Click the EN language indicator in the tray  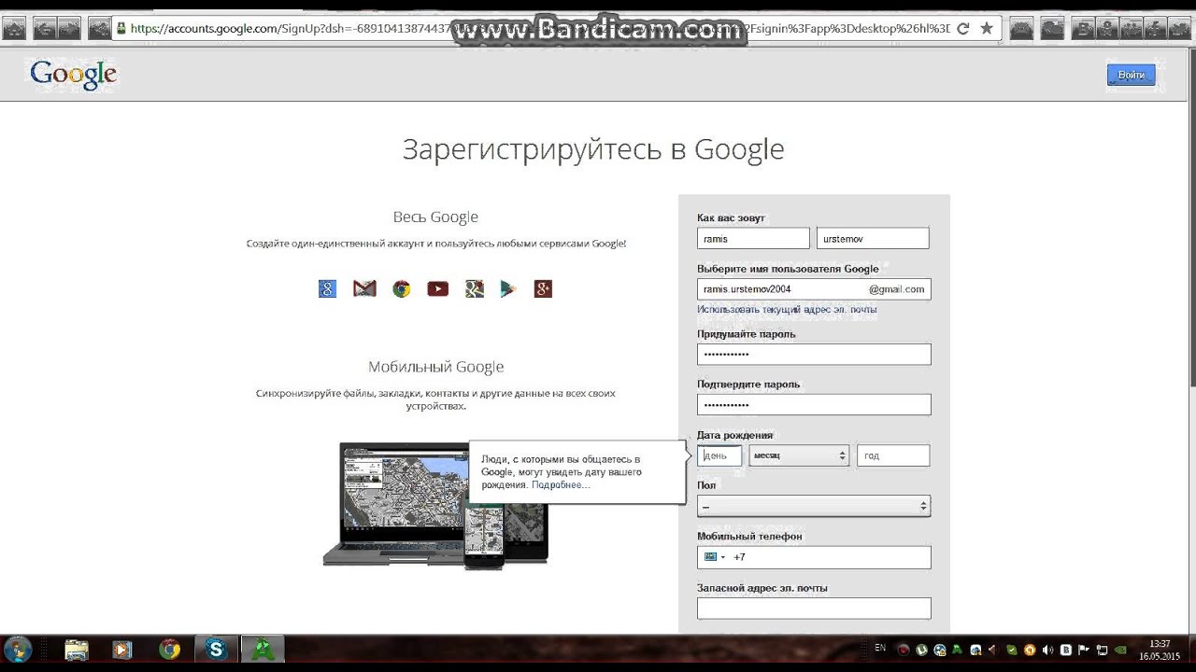tap(880, 647)
